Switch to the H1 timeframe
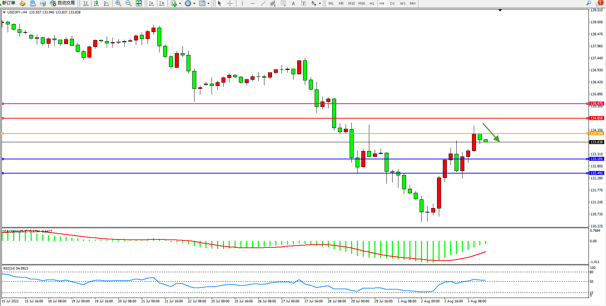606x306 pixels. click(x=372, y=3)
